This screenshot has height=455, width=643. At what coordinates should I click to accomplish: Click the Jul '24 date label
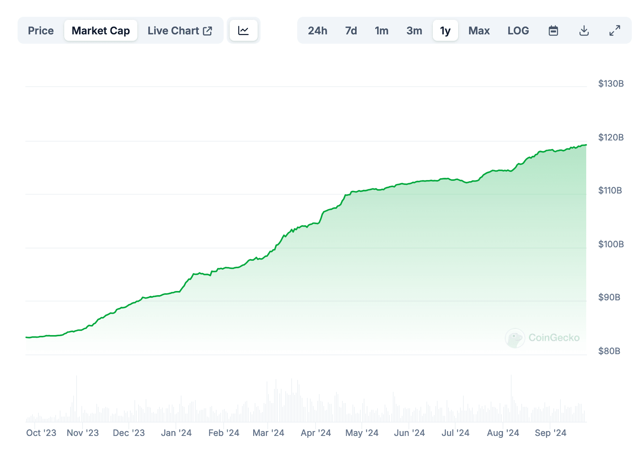(x=456, y=433)
